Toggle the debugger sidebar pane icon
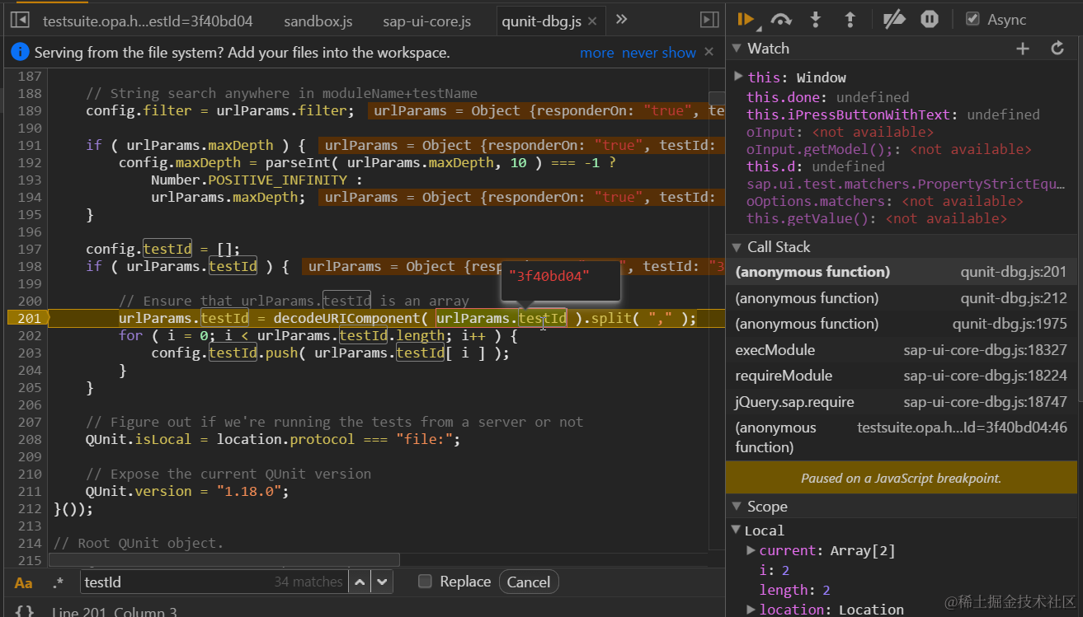Viewport: 1083px width, 617px height. (709, 20)
